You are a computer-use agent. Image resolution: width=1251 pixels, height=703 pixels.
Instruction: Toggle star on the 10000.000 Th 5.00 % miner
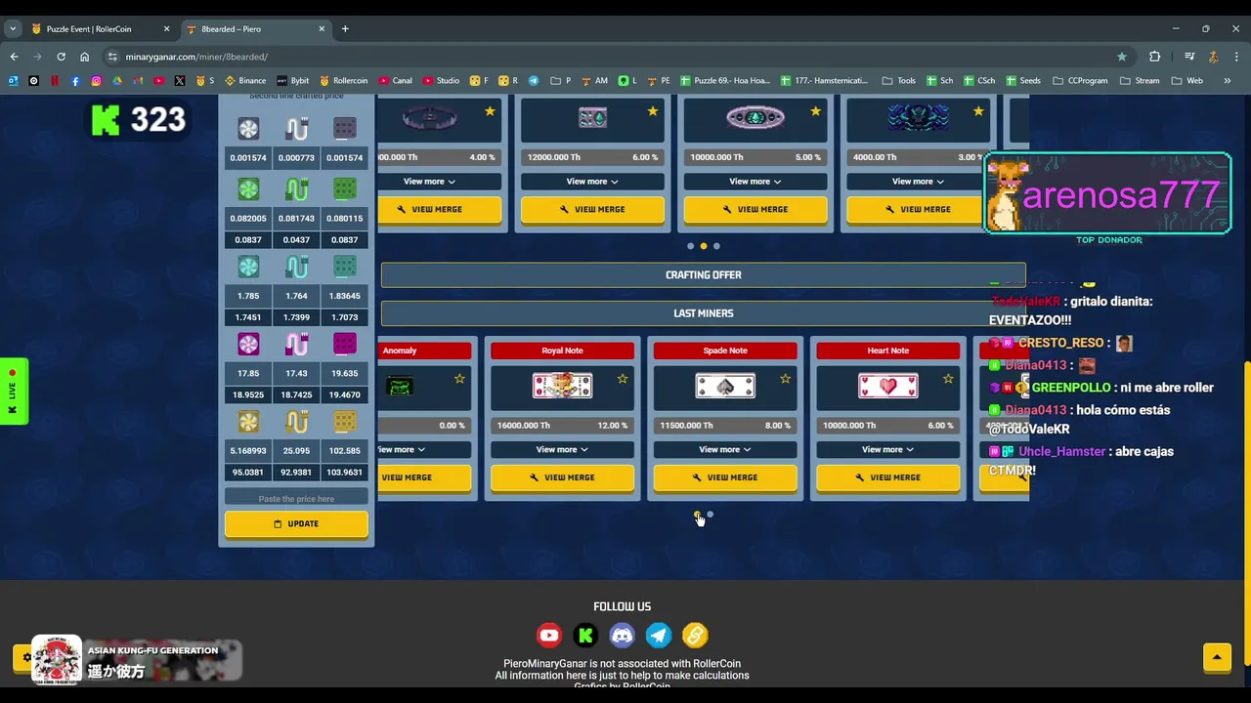tap(815, 111)
